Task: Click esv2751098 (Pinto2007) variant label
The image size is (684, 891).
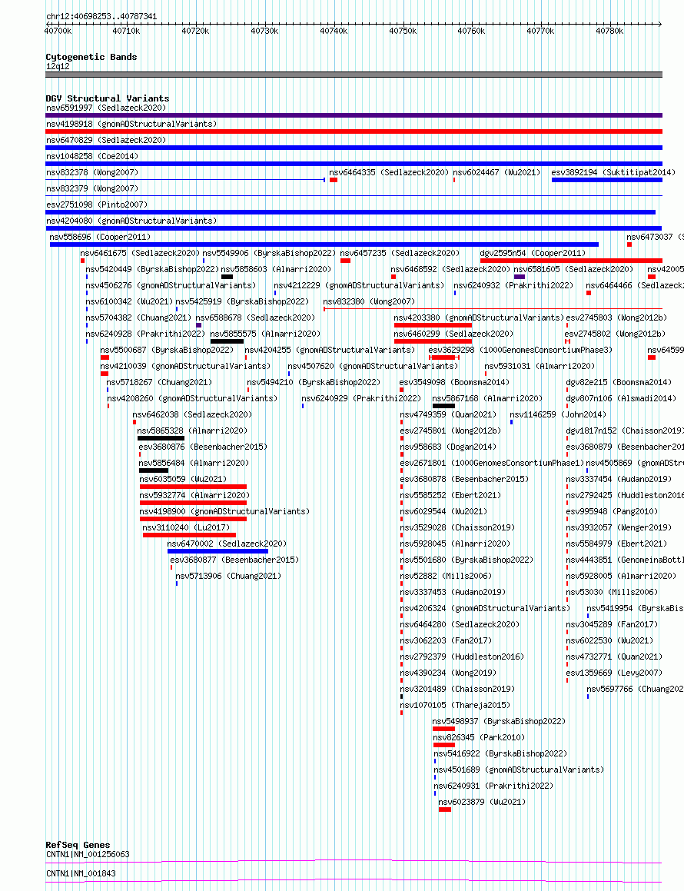Action: tap(97, 204)
